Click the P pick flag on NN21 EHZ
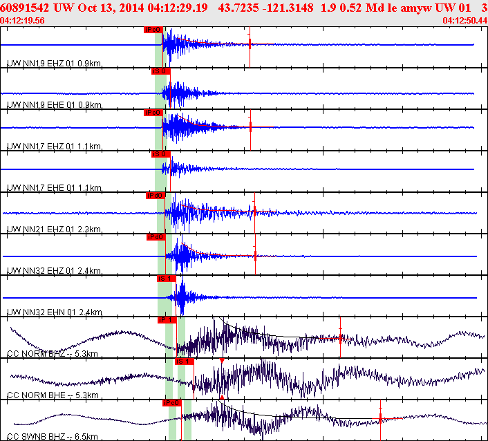Viewport: 488px width, 441px height. pyautogui.click(x=155, y=196)
